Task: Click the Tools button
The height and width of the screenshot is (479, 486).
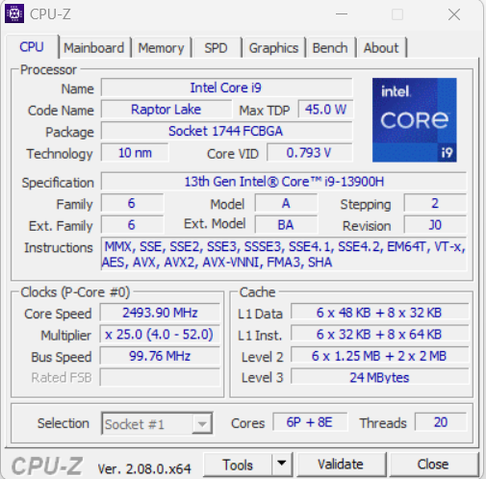Action: tap(238, 465)
